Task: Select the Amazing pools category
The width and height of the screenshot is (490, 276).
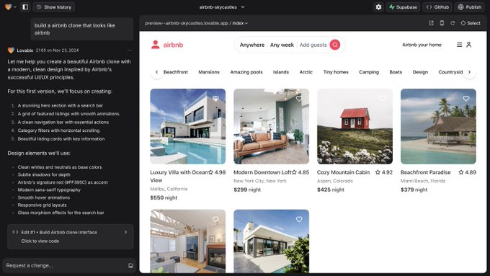Action: click(246, 72)
